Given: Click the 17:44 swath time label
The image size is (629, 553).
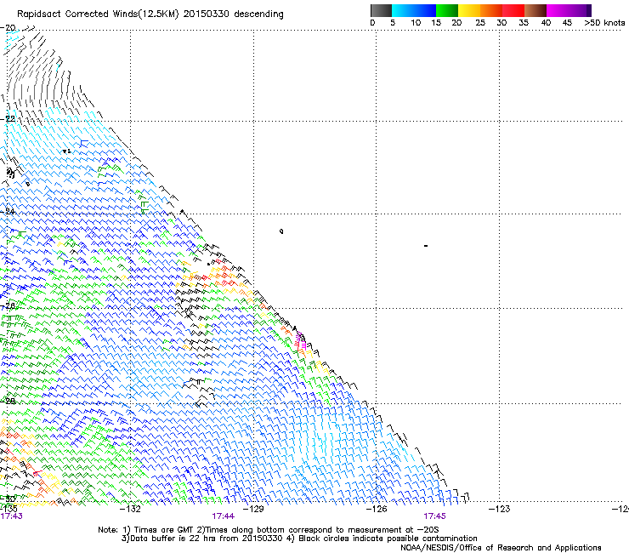Looking at the screenshot, I should pyautogui.click(x=223, y=516).
